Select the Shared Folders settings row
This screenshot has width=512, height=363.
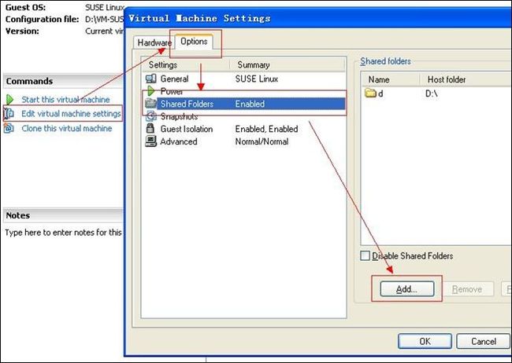[x=244, y=104]
